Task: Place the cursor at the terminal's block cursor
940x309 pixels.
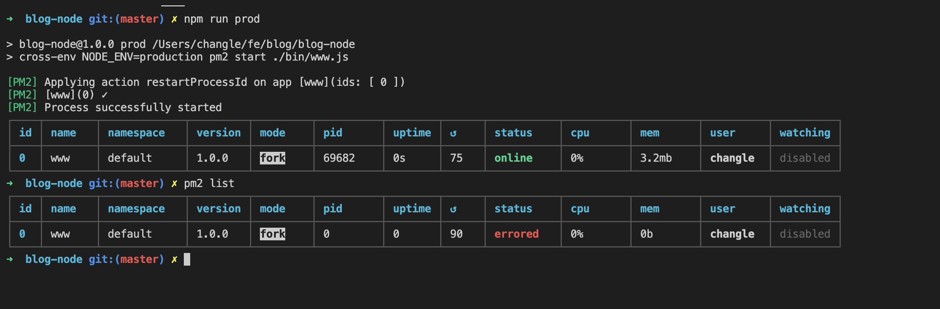Action: [187, 259]
